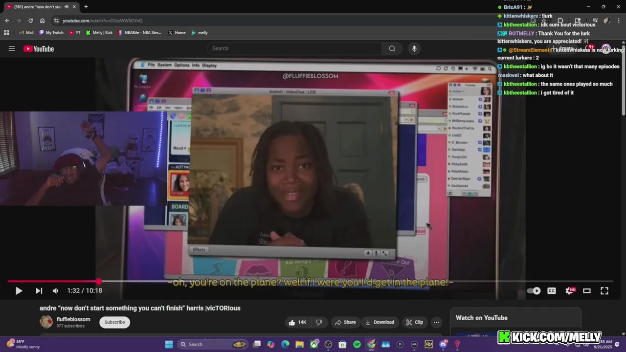Open Discord from taskbar
The height and width of the screenshot is (352, 626).
(x=443, y=344)
